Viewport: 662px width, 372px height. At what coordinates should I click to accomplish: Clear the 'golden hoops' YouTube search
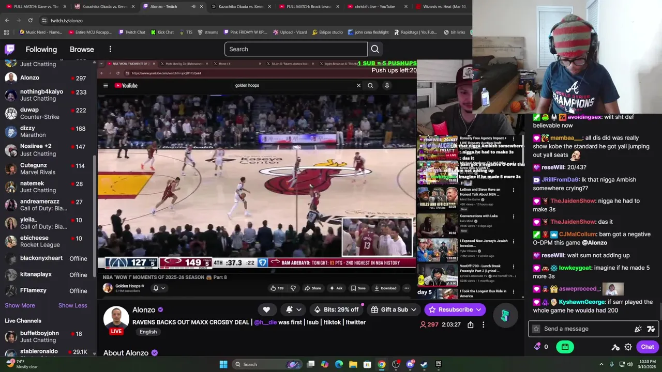click(358, 86)
